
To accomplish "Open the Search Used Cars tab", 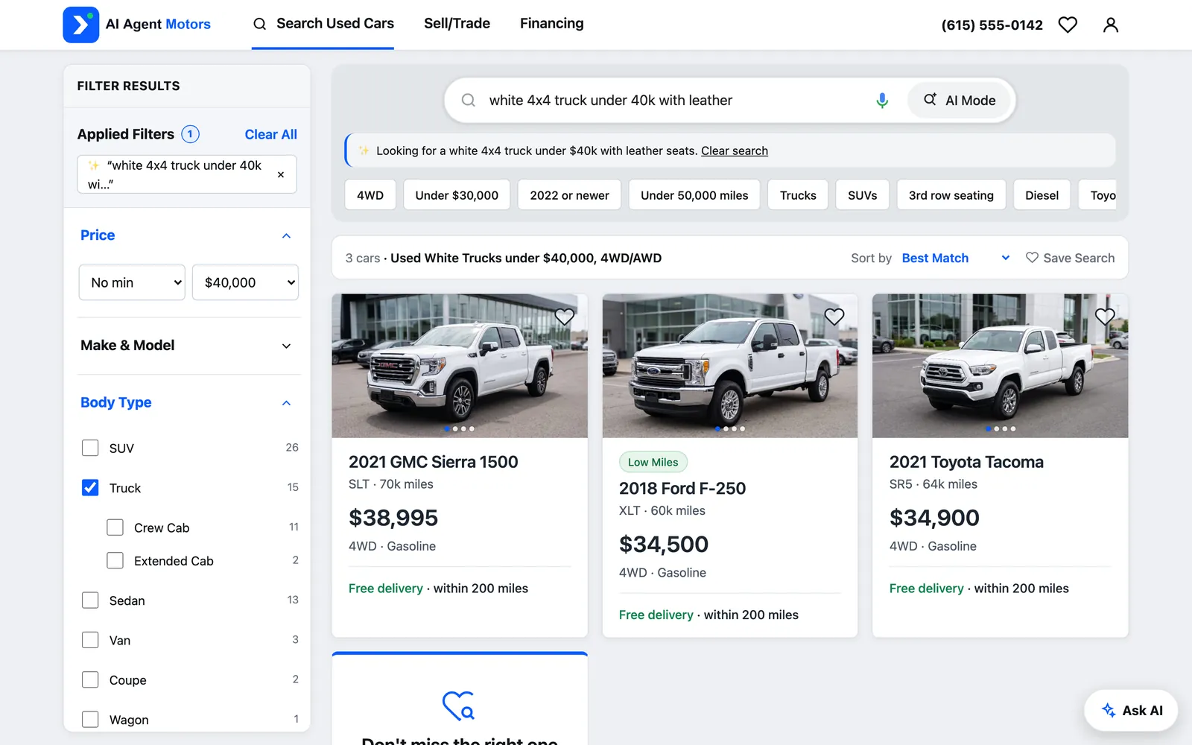I will coord(323,24).
